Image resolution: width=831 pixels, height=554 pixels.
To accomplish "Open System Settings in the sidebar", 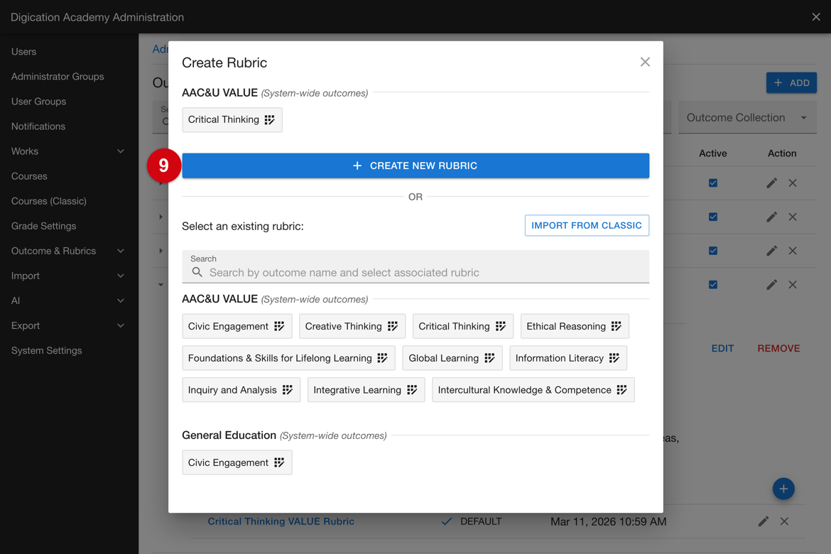I will point(47,350).
